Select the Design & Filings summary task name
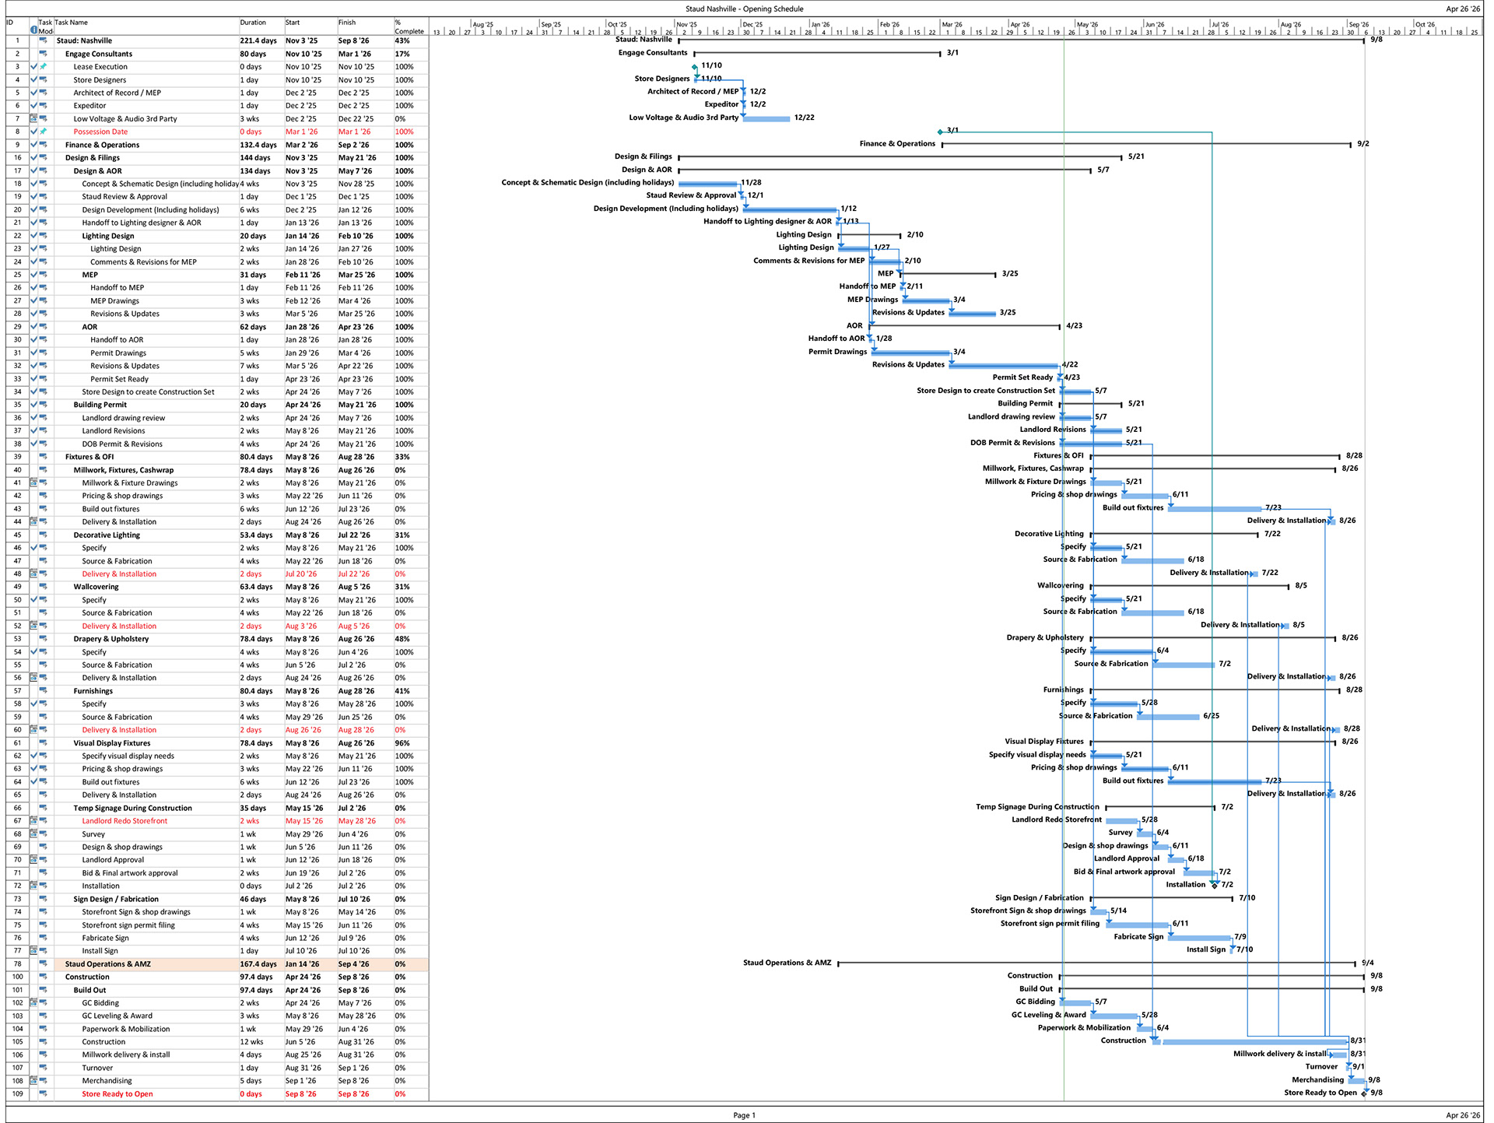 tap(93, 158)
